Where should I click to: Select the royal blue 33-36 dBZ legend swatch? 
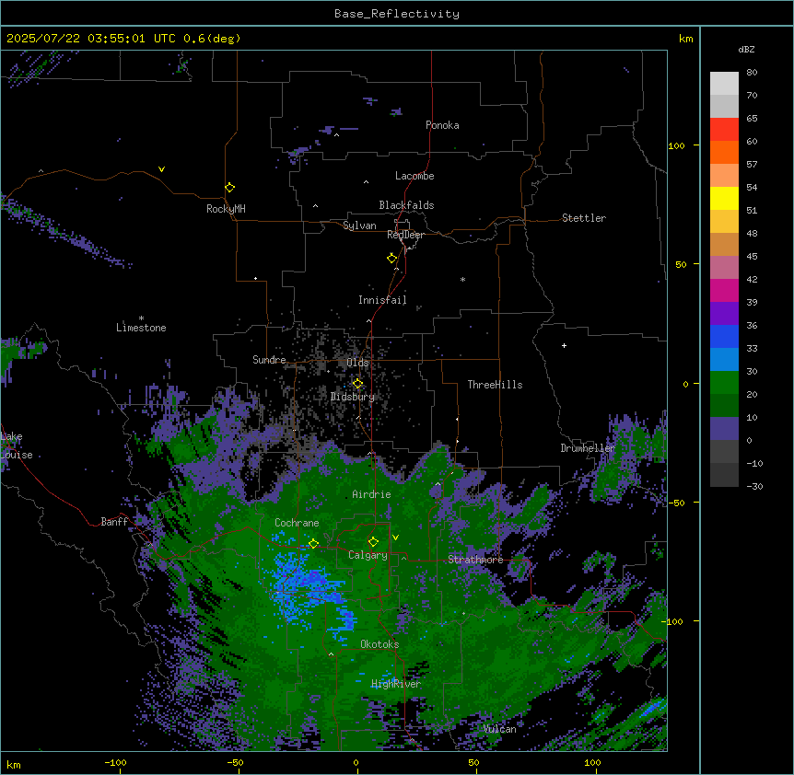pyautogui.click(x=724, y=337)
